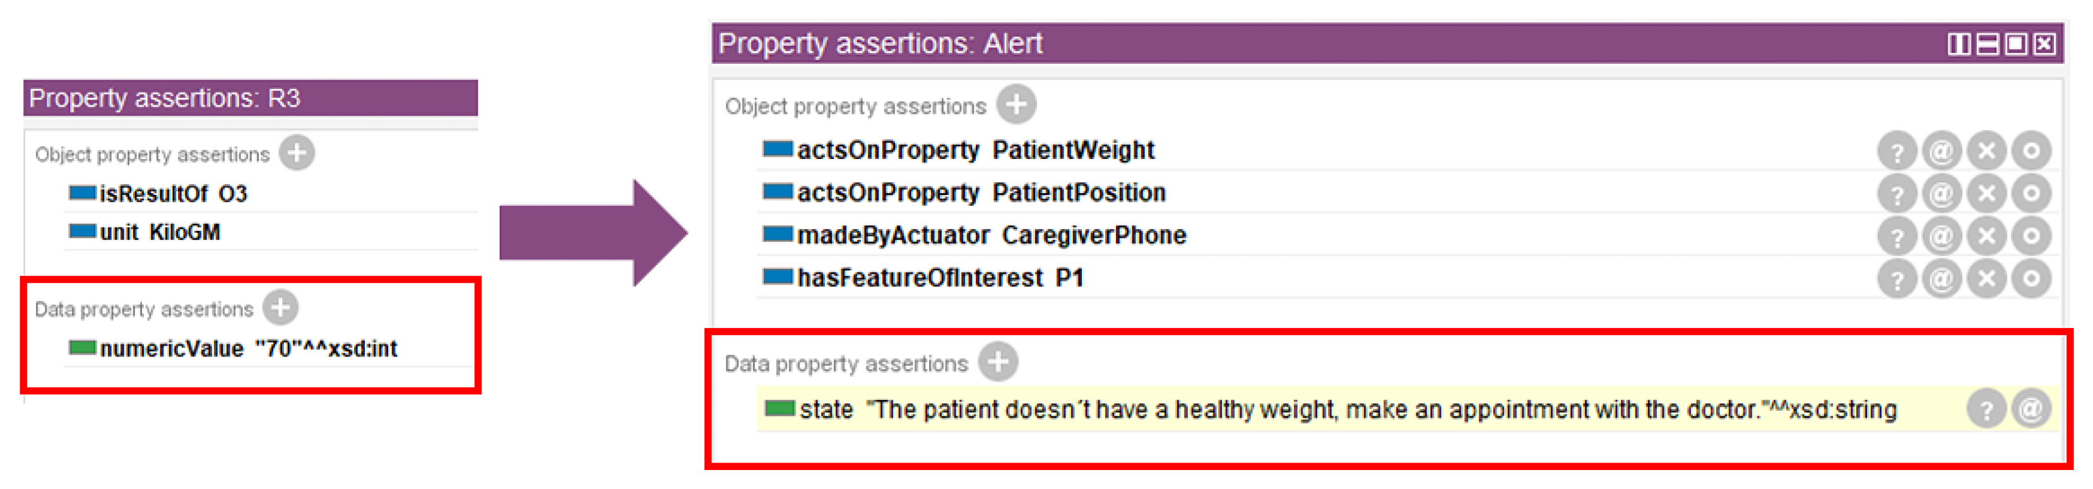This screenshot has width=2093, height=489.
Task: Add object property assertion for R3
Action: [297, 153]
